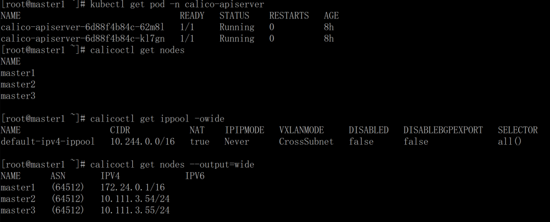Select the ASN (64512) in master1 row
The height and width of the screenshot is (222, 550).
point(68,187)
